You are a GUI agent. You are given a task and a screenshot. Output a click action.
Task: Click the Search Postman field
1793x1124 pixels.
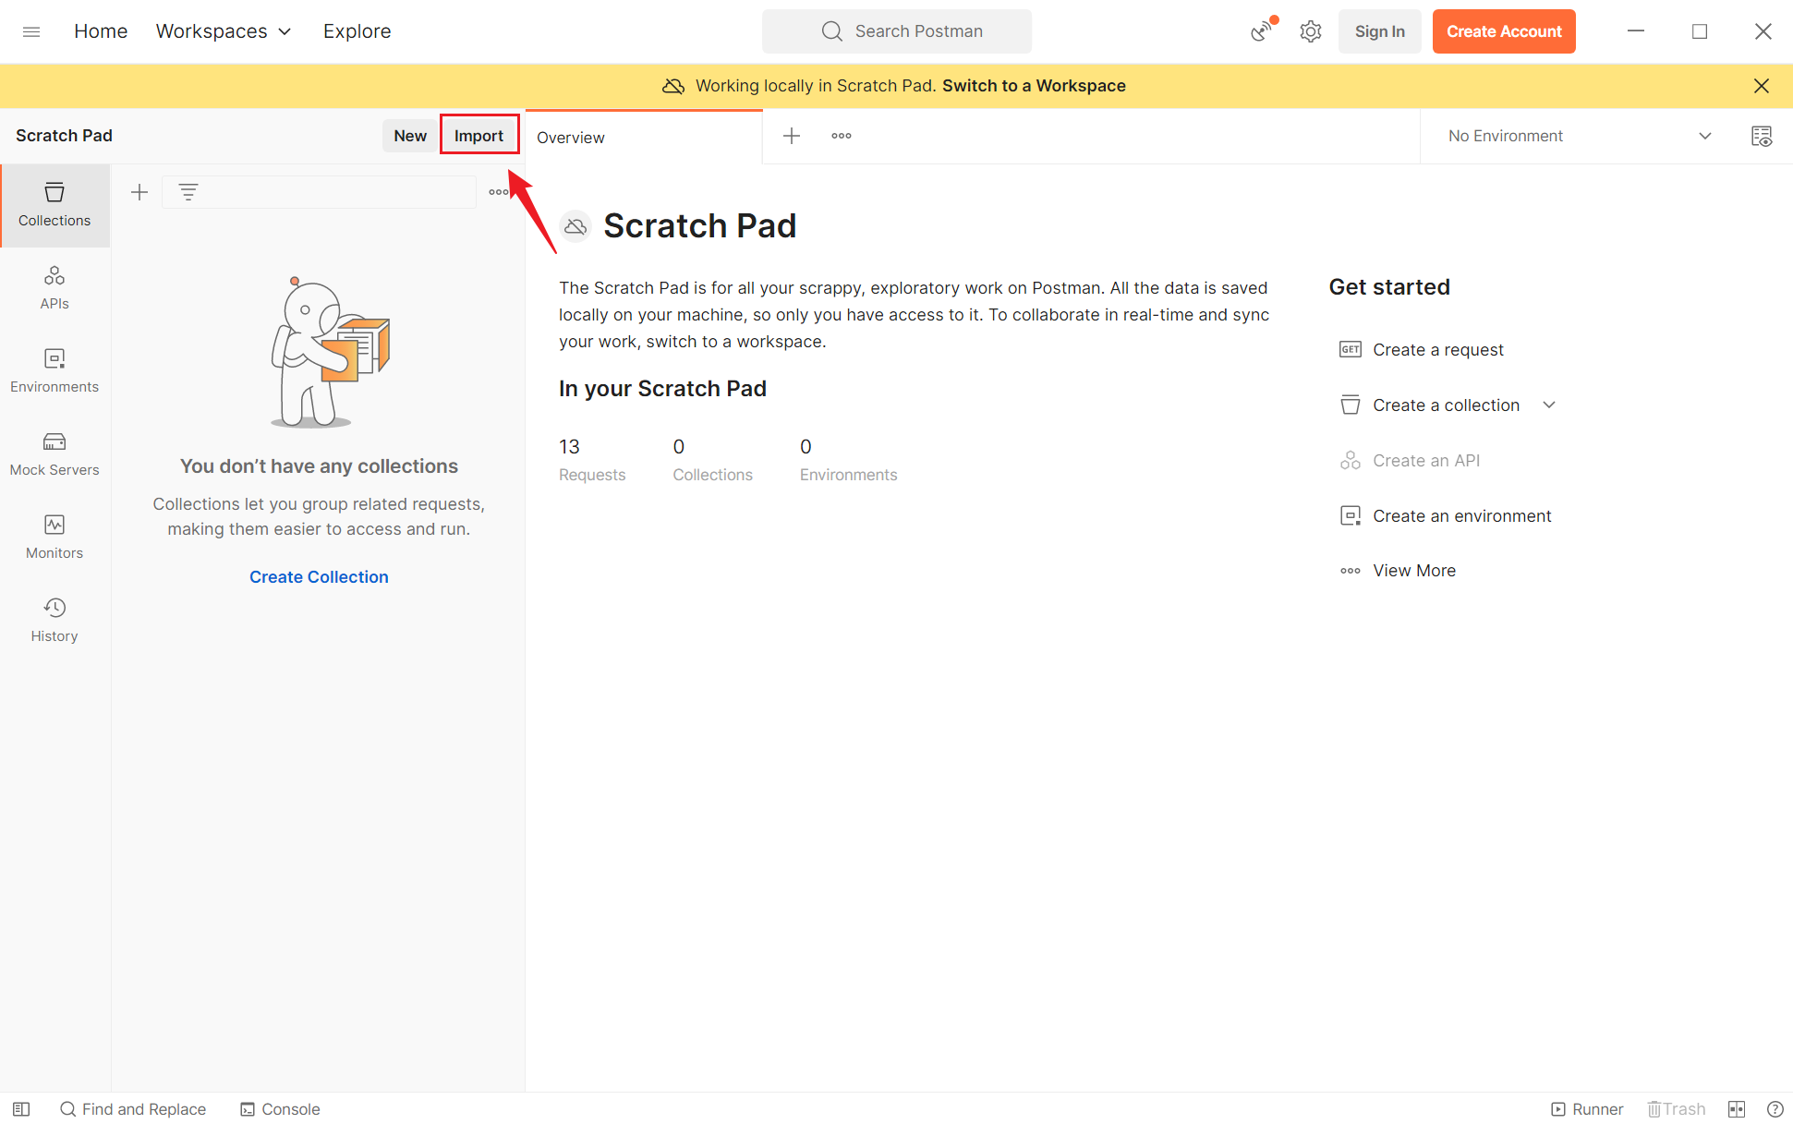click(896, 31)
